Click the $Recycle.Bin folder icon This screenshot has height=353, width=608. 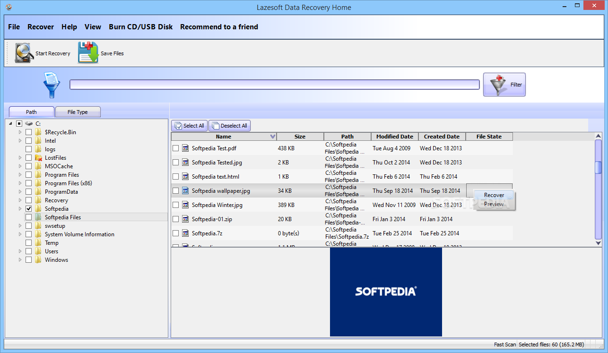(x=38, y=132)
